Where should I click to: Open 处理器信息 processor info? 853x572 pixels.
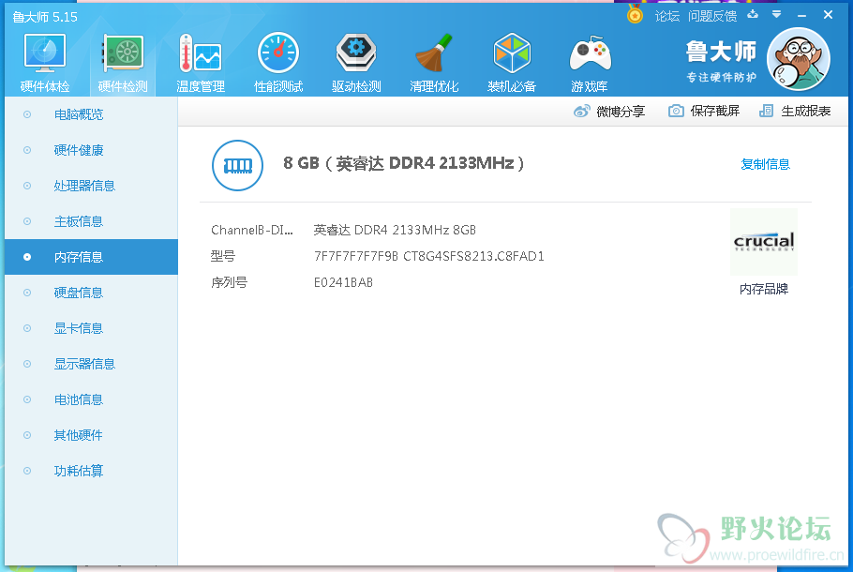pos(91,186)
